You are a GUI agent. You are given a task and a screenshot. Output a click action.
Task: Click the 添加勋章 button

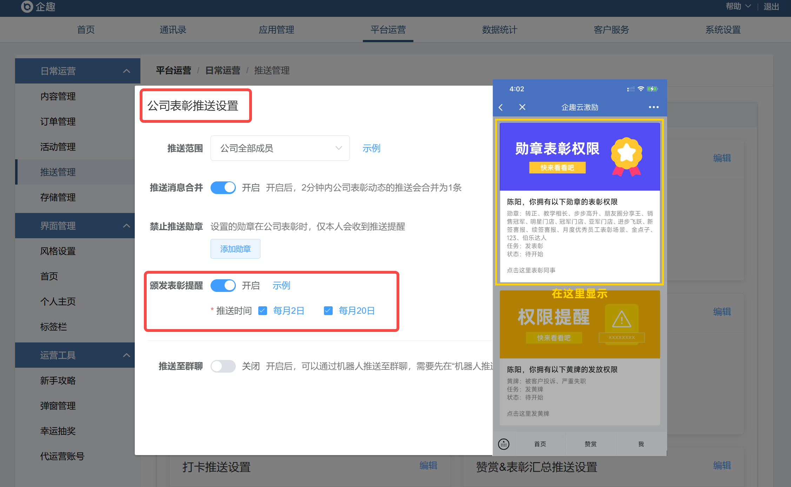(x=235, y=249)
